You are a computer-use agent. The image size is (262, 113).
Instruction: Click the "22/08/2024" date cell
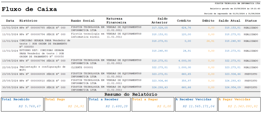coord(10,68)
